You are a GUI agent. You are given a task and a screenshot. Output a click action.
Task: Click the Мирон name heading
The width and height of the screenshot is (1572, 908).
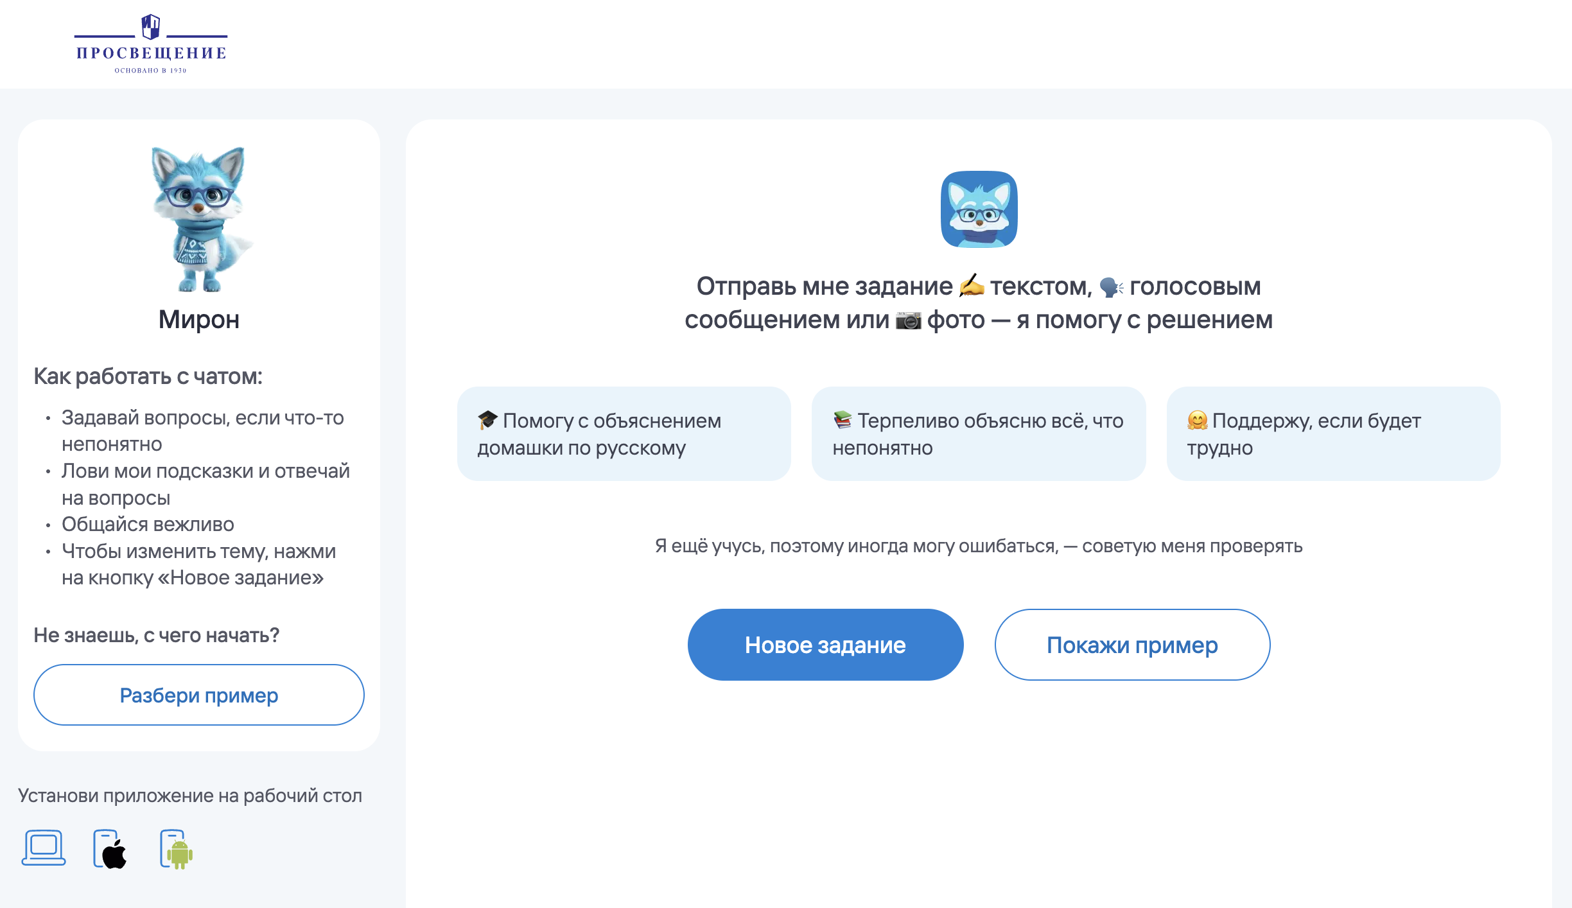click(199, 319)
